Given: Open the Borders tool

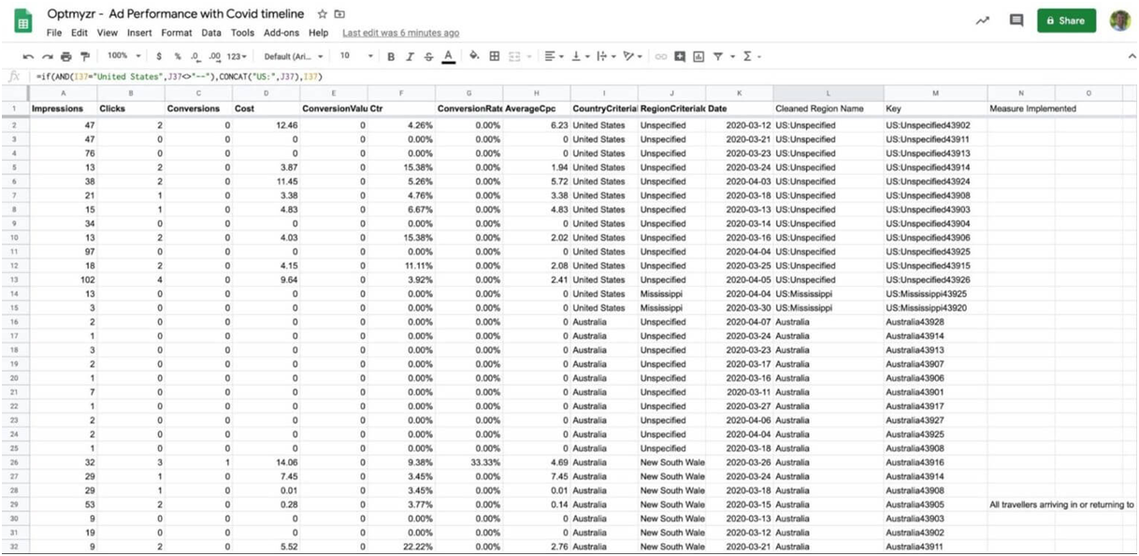Looking at the screenshot, I should coord(495,56).
